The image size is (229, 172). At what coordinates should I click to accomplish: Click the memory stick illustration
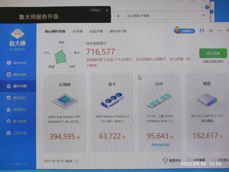click(x=160, y=100)
